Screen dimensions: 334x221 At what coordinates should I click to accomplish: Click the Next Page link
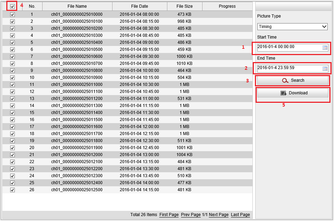point(218,215)
